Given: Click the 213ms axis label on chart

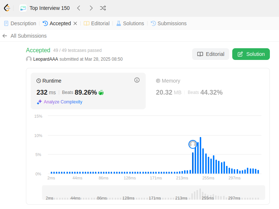Looking at the screenshot, I should pyautogui.click(x=182, y=178).
